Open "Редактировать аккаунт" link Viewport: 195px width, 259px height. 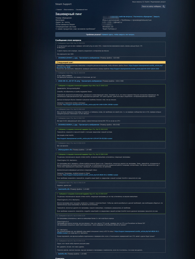pos(158,2)
